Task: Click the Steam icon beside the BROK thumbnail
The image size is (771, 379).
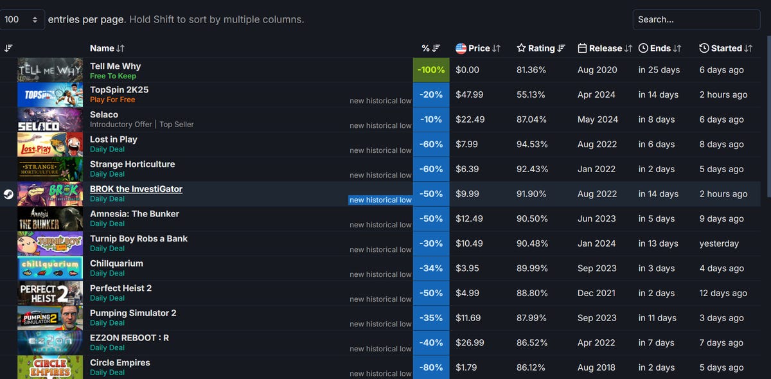Action: pos(8,193)
